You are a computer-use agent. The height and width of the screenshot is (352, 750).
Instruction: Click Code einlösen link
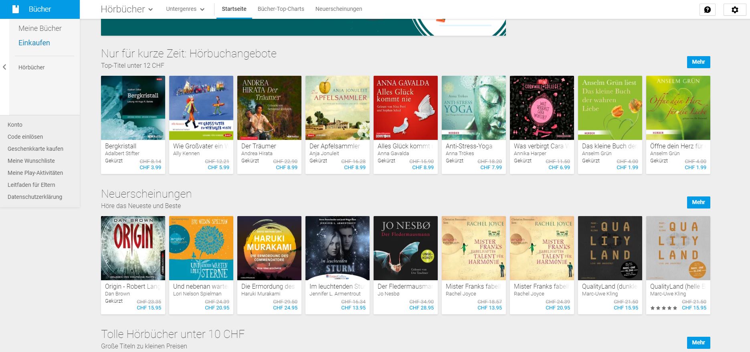(x=25, y=137)
